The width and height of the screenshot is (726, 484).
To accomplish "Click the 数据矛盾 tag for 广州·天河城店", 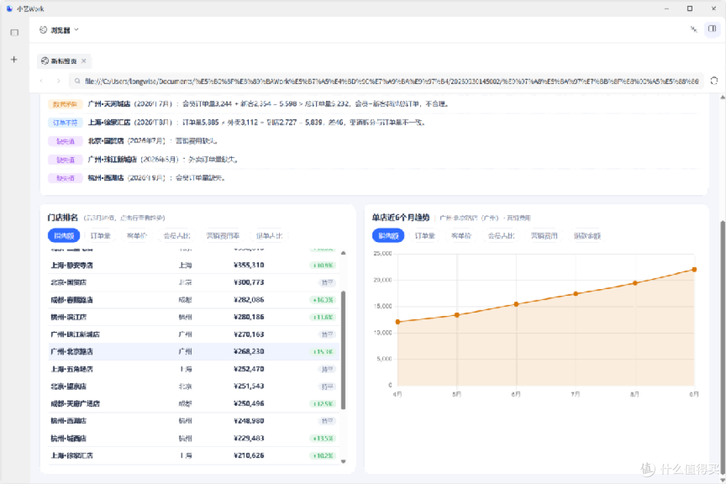I will point(65,104).
